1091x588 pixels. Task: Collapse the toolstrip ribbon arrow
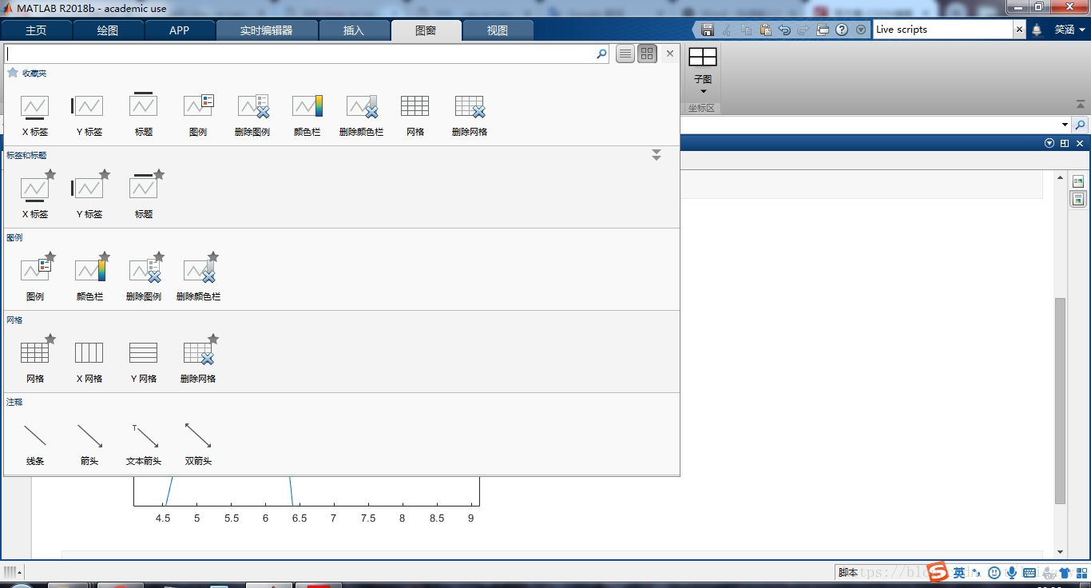1081,104
